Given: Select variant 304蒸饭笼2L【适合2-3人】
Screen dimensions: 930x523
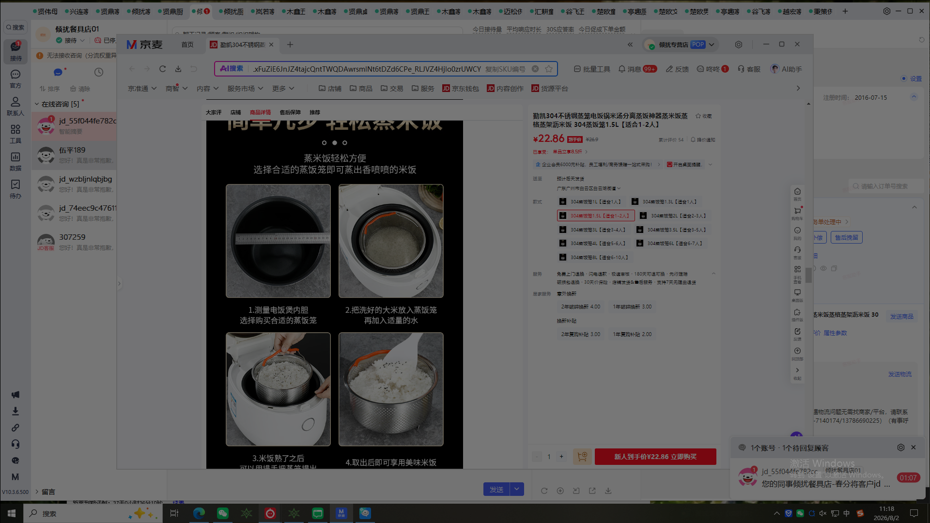Looking at the screenshot, I should tap(674, 215).
